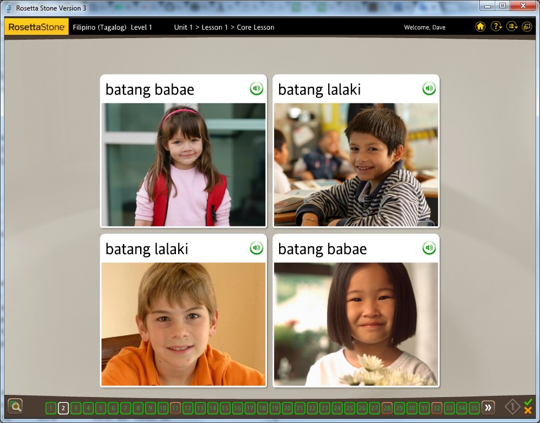540x423 pixels.
Task: Play audio for top-right batang lalaki
Action: click(x=429, y=88)
